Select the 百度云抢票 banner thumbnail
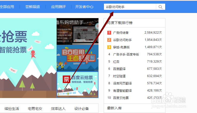Image resolution: width=197 pixels, height=113 pixels. (x=78, y=85)
